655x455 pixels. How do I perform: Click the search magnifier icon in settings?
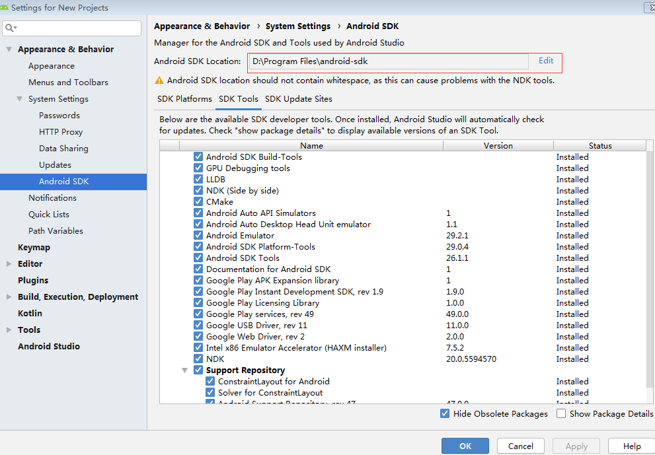click(10, 28)
